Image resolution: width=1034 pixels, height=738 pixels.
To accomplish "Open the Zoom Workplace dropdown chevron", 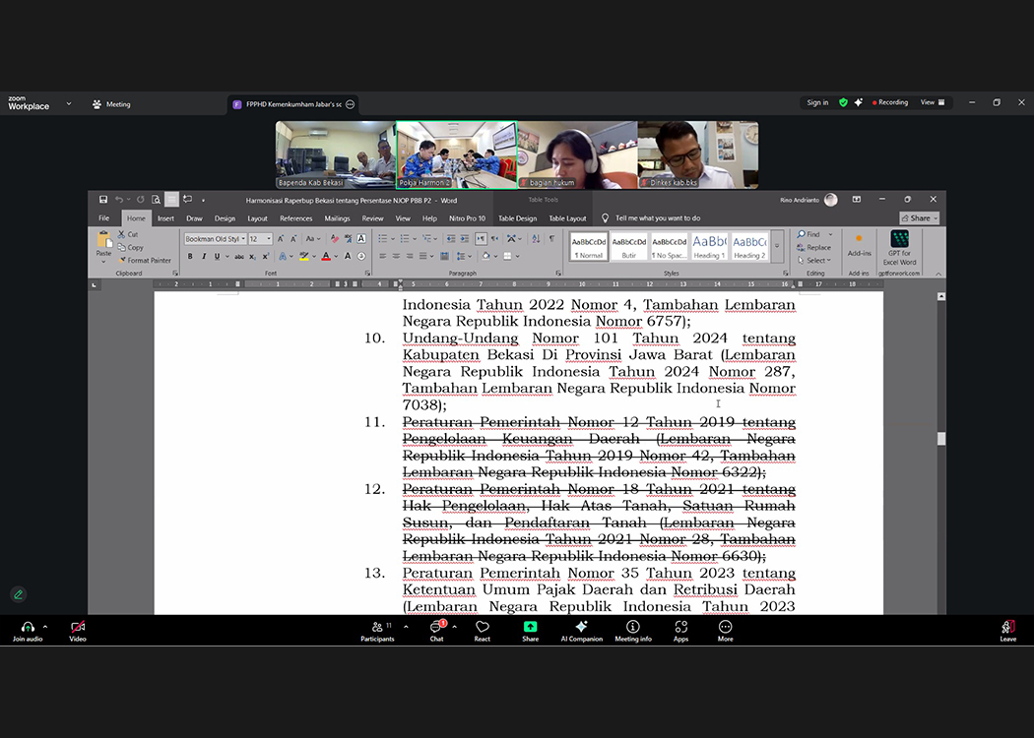I will (x=69, y=103).
